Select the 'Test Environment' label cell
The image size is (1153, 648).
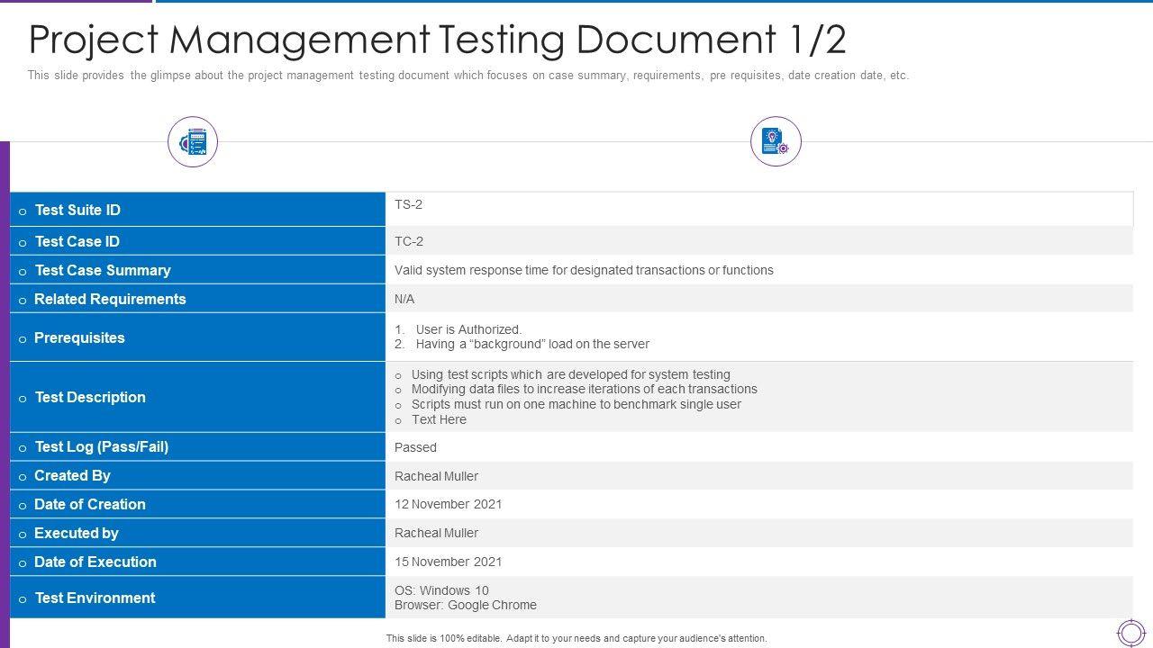(x=197, y=598)
